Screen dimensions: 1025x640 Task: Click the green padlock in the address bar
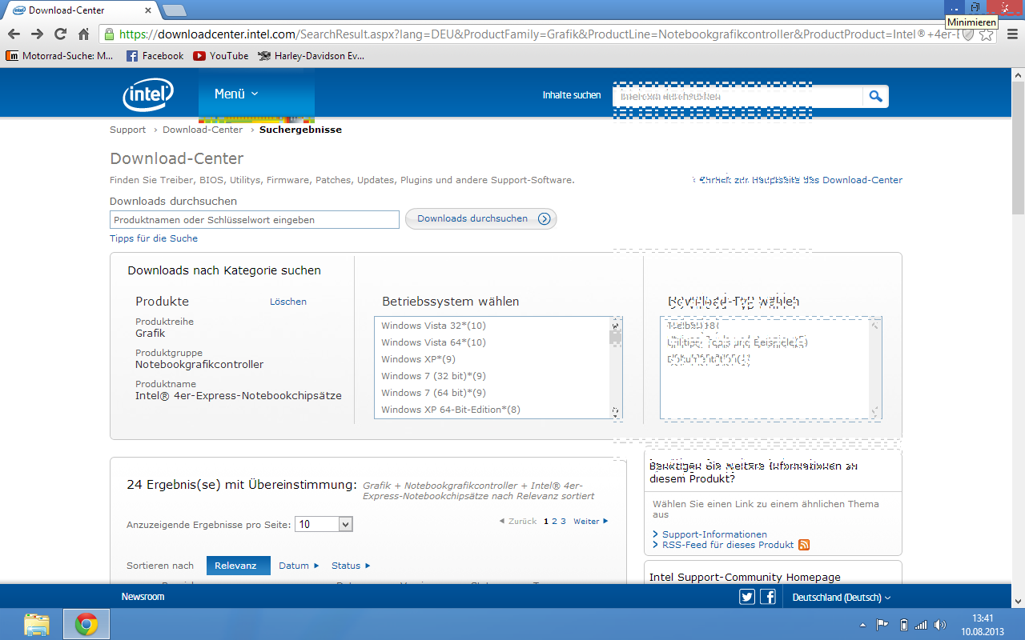[110, 34]
